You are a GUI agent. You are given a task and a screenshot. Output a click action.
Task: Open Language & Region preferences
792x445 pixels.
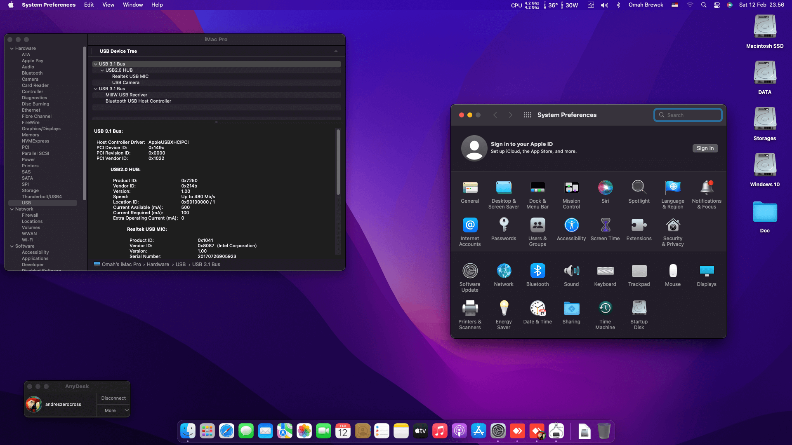[673, 195]
